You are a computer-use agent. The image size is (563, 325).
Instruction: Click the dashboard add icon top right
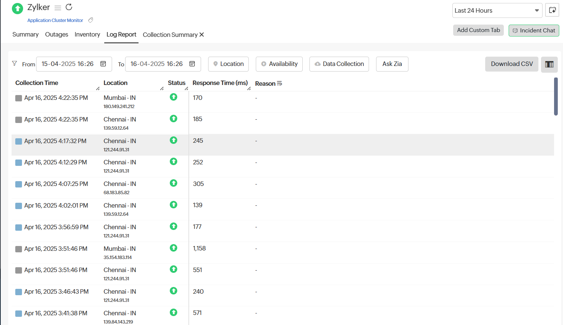click(x=552, y=10)
